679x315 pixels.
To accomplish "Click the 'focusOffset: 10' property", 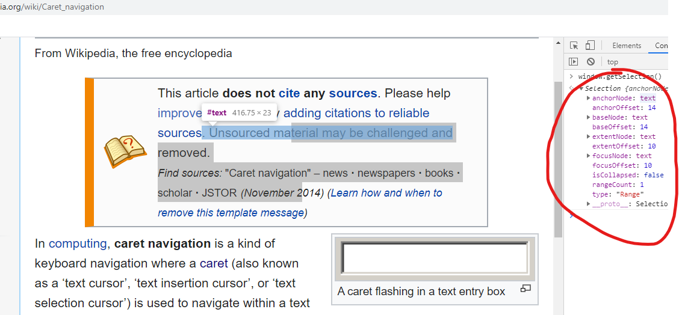I will (622, 165).
